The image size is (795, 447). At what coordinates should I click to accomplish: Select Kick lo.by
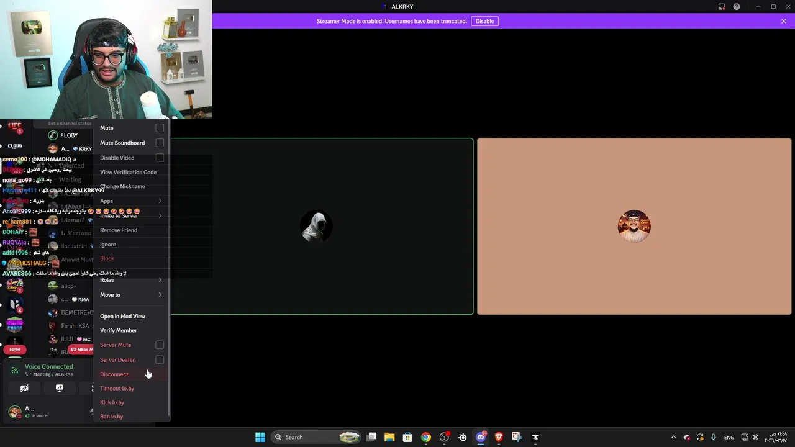coord(131,402)
